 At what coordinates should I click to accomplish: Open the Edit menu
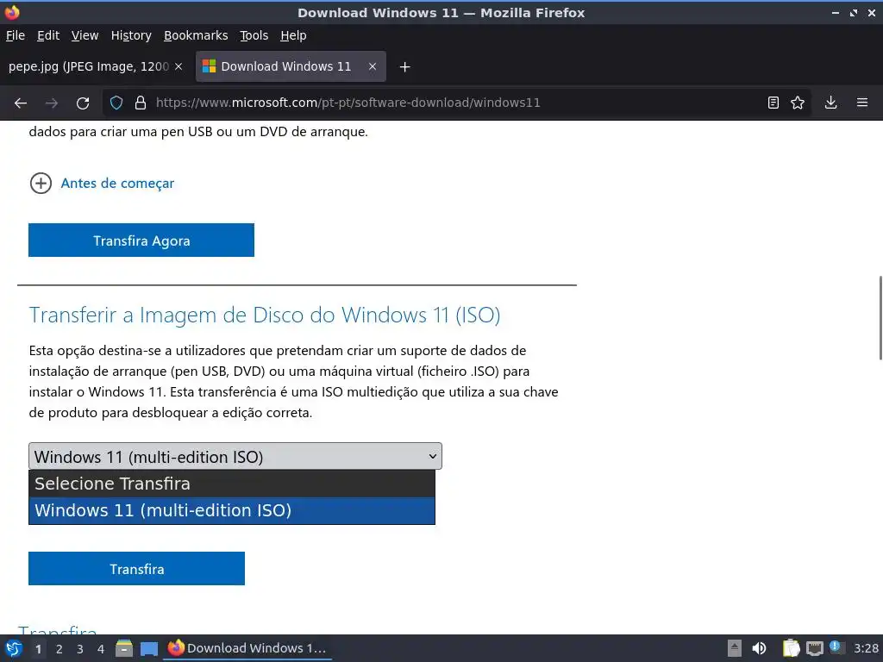point(48,35)
